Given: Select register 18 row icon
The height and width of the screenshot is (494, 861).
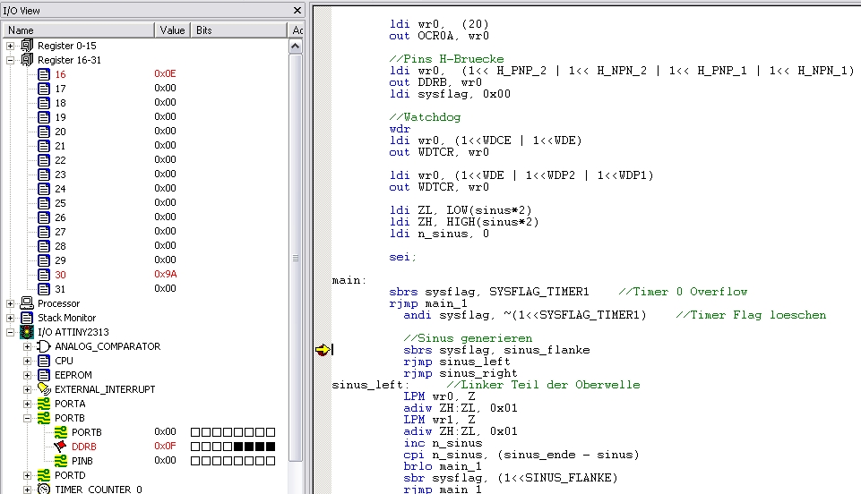Looking at the screenshot, I should click(x=44, y=103).
